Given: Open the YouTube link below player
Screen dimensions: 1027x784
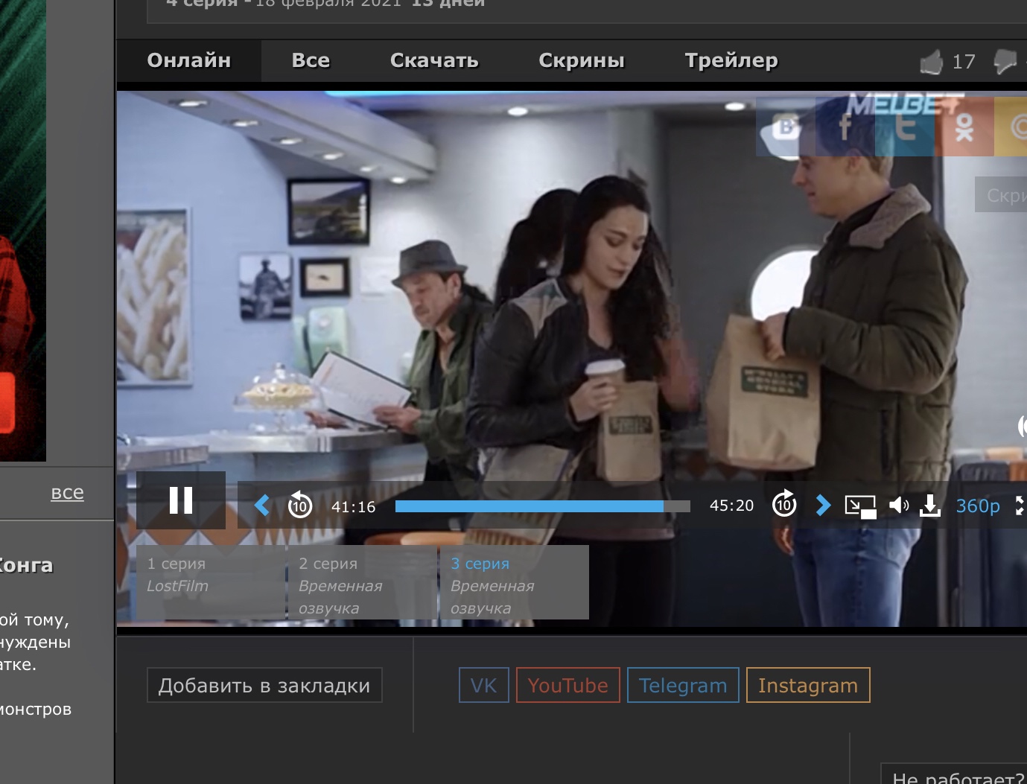Looking at the screenshot, I should (568, 685).
